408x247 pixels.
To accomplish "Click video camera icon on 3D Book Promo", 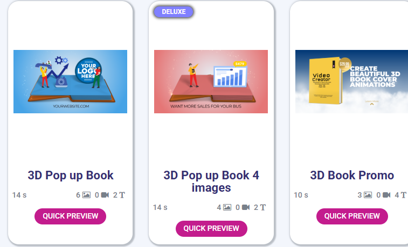I will [x=386, y=195].
